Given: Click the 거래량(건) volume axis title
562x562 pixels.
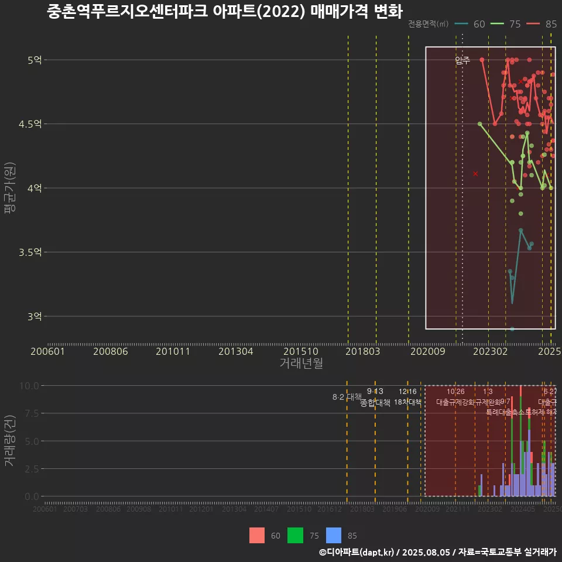Looking at the screenshot, I should coord(10,441).
